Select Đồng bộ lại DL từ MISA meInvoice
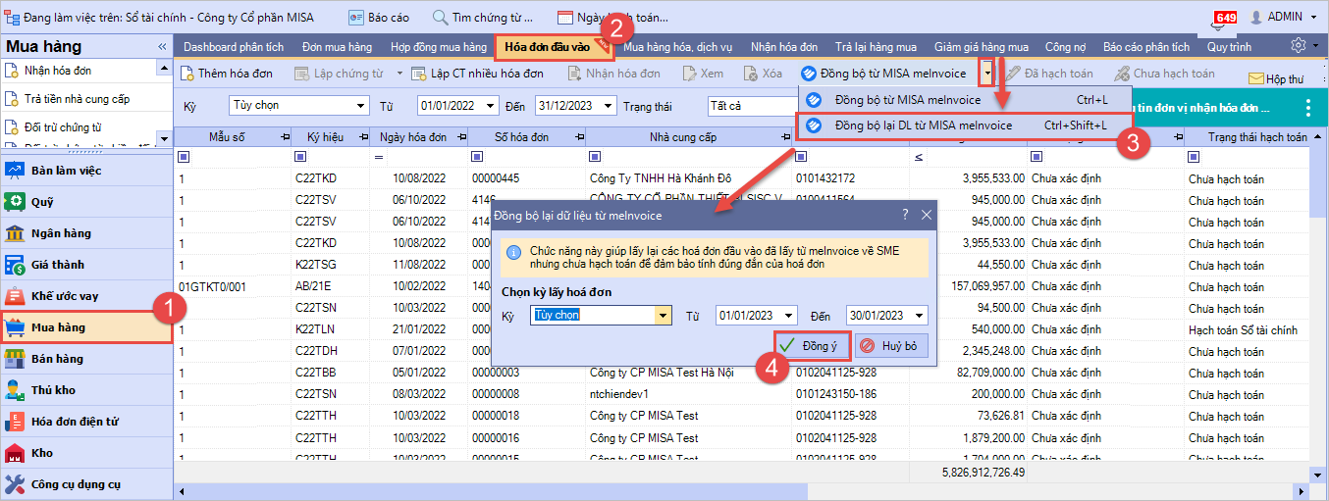Screen dimensions: 1329x501 [922, 125]
